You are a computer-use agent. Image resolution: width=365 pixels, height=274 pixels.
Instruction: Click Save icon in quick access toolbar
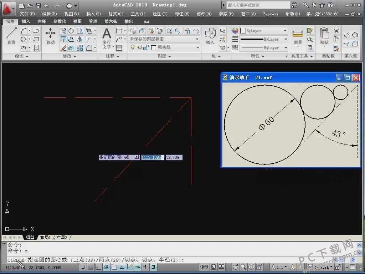click(38, 6)
